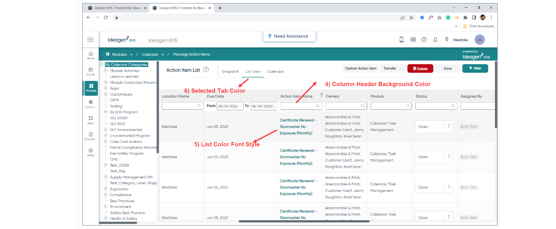Click the tree panel vertical scrollbar
556x229 pixels.
point(157,107)
